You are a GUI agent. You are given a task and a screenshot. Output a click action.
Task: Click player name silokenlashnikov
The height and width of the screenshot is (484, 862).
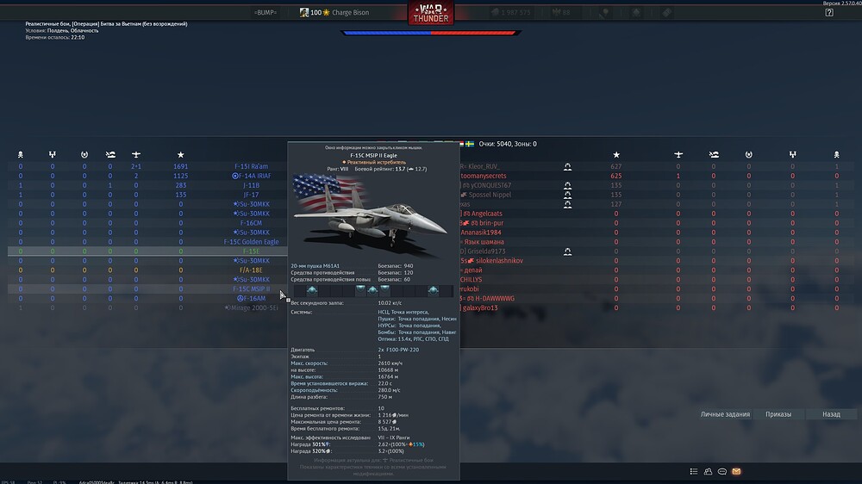click(499, 260)
